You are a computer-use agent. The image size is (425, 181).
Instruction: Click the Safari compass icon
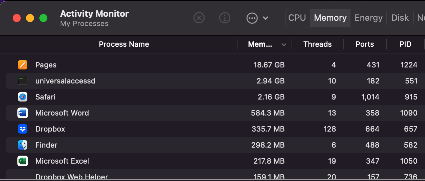click(23, 97)
